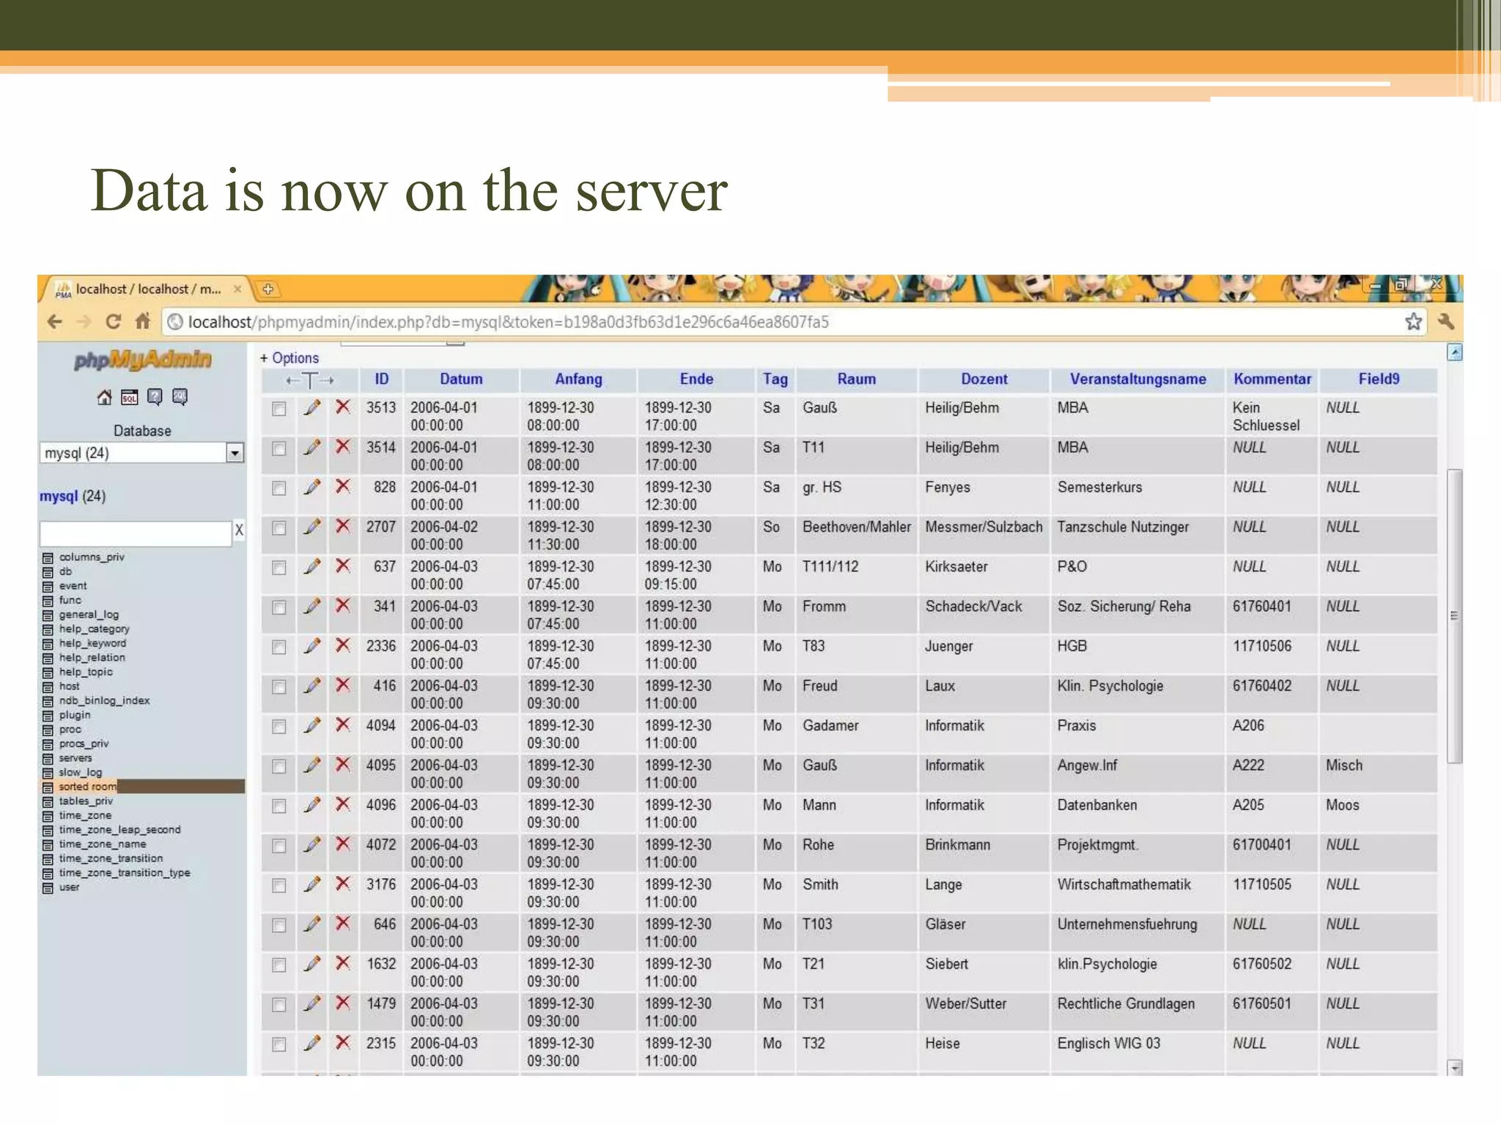This screenshot has height=1125, width=1501.
Task: Open the SQL query window icon
Action: point(130,398)
